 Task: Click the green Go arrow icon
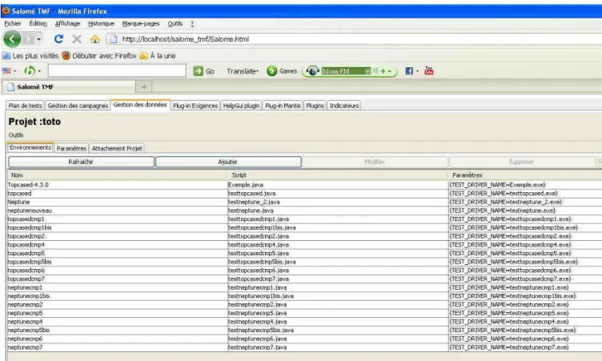coord(198,71)
